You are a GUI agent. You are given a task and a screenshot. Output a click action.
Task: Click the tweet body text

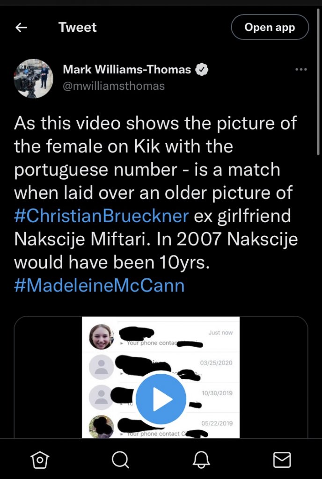pos(154,193)
